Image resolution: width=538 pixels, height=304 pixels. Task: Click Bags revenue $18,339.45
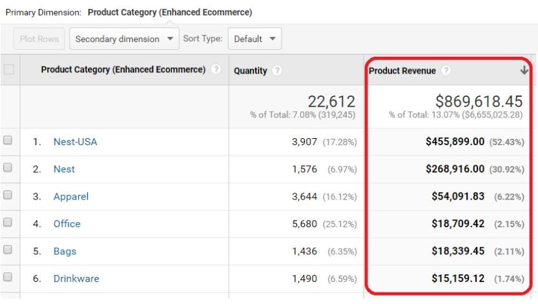point(458,251)
